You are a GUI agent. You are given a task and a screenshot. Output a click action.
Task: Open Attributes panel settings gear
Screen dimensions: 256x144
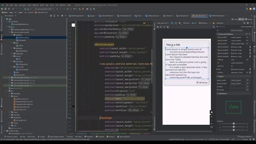(x=248, y=23)
